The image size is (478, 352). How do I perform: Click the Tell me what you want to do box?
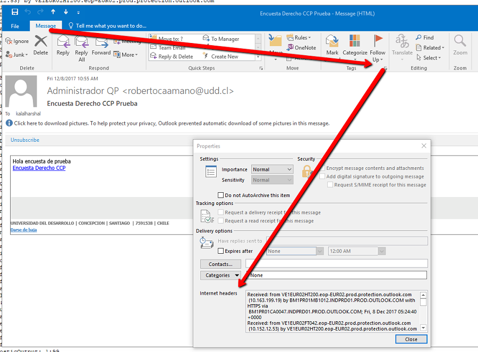[107, 26]
